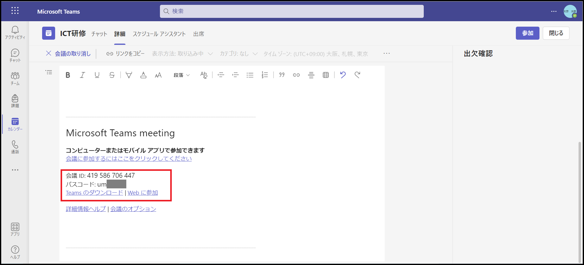
Task: Apply underline formatting
Action: pos(97,75)
